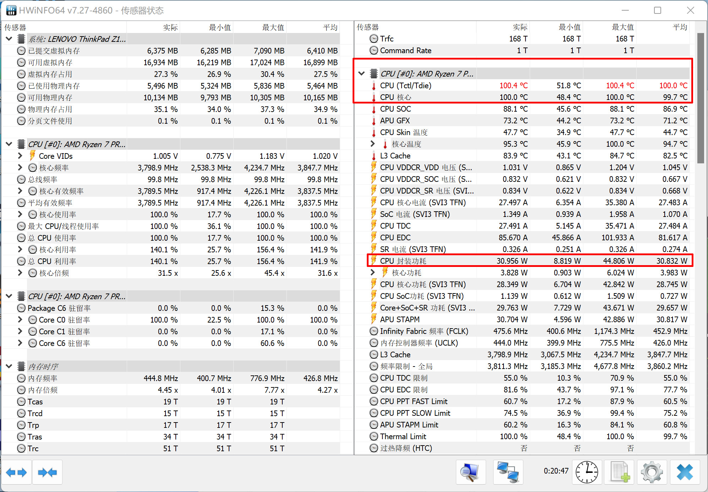Expand the 核心倍频 row
Image resolution: width=708 pixels, height=492 pixels.
click(20, 273)
